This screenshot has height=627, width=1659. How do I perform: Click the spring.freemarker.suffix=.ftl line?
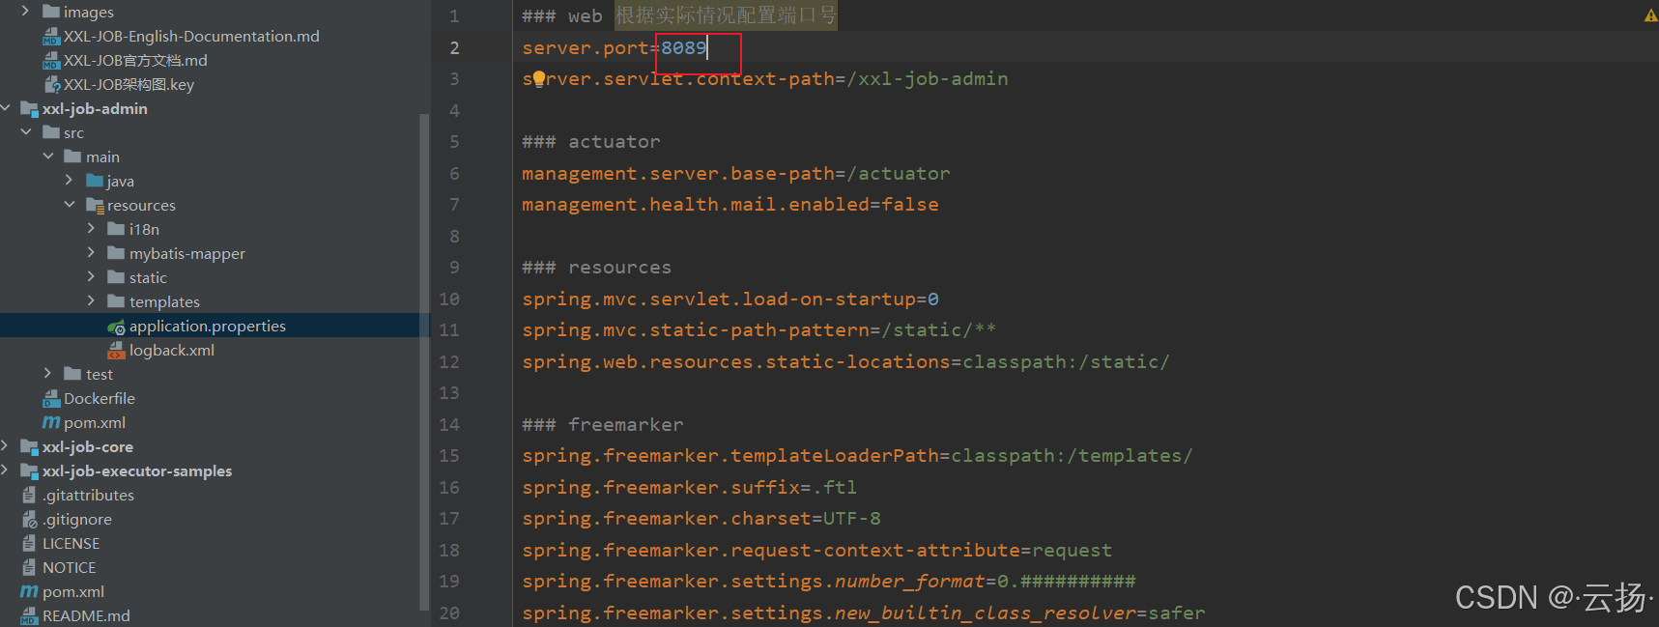[690, 488]
